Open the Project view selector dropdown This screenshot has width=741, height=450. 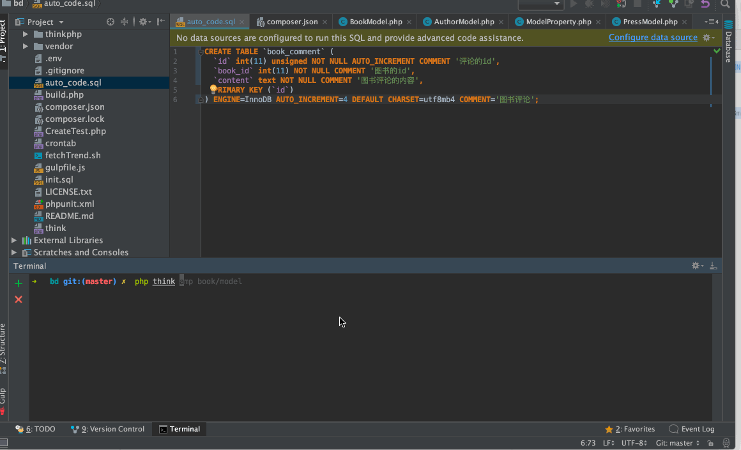(39, 22)
